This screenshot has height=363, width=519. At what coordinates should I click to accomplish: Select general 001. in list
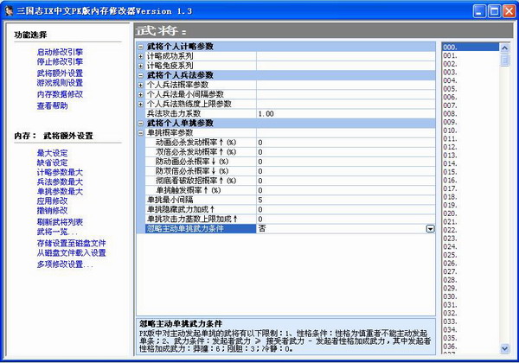[471, 55]
